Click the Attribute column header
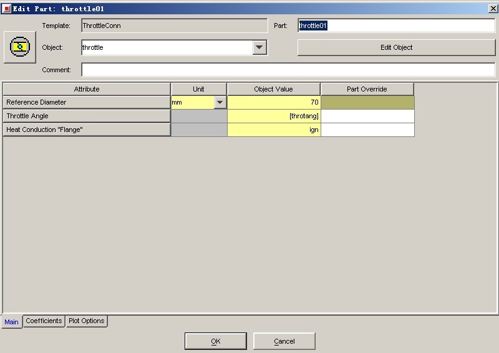The image size is (499, 353). 87,89
